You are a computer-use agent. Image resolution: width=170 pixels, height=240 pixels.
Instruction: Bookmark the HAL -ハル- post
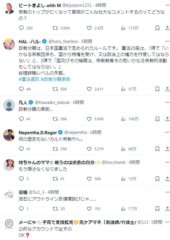[x=157, y=89]
